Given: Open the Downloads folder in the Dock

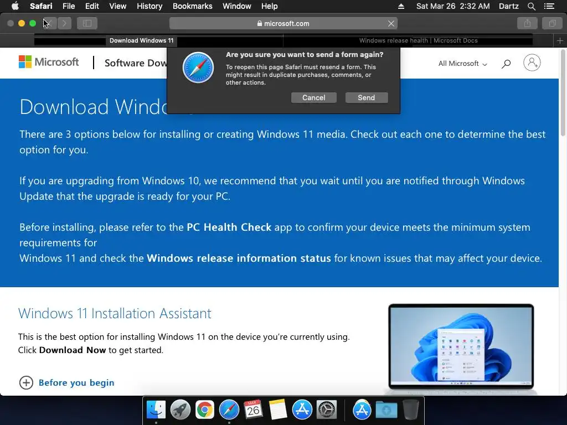Looking at the screenshot, I should [x=386, y=410].
